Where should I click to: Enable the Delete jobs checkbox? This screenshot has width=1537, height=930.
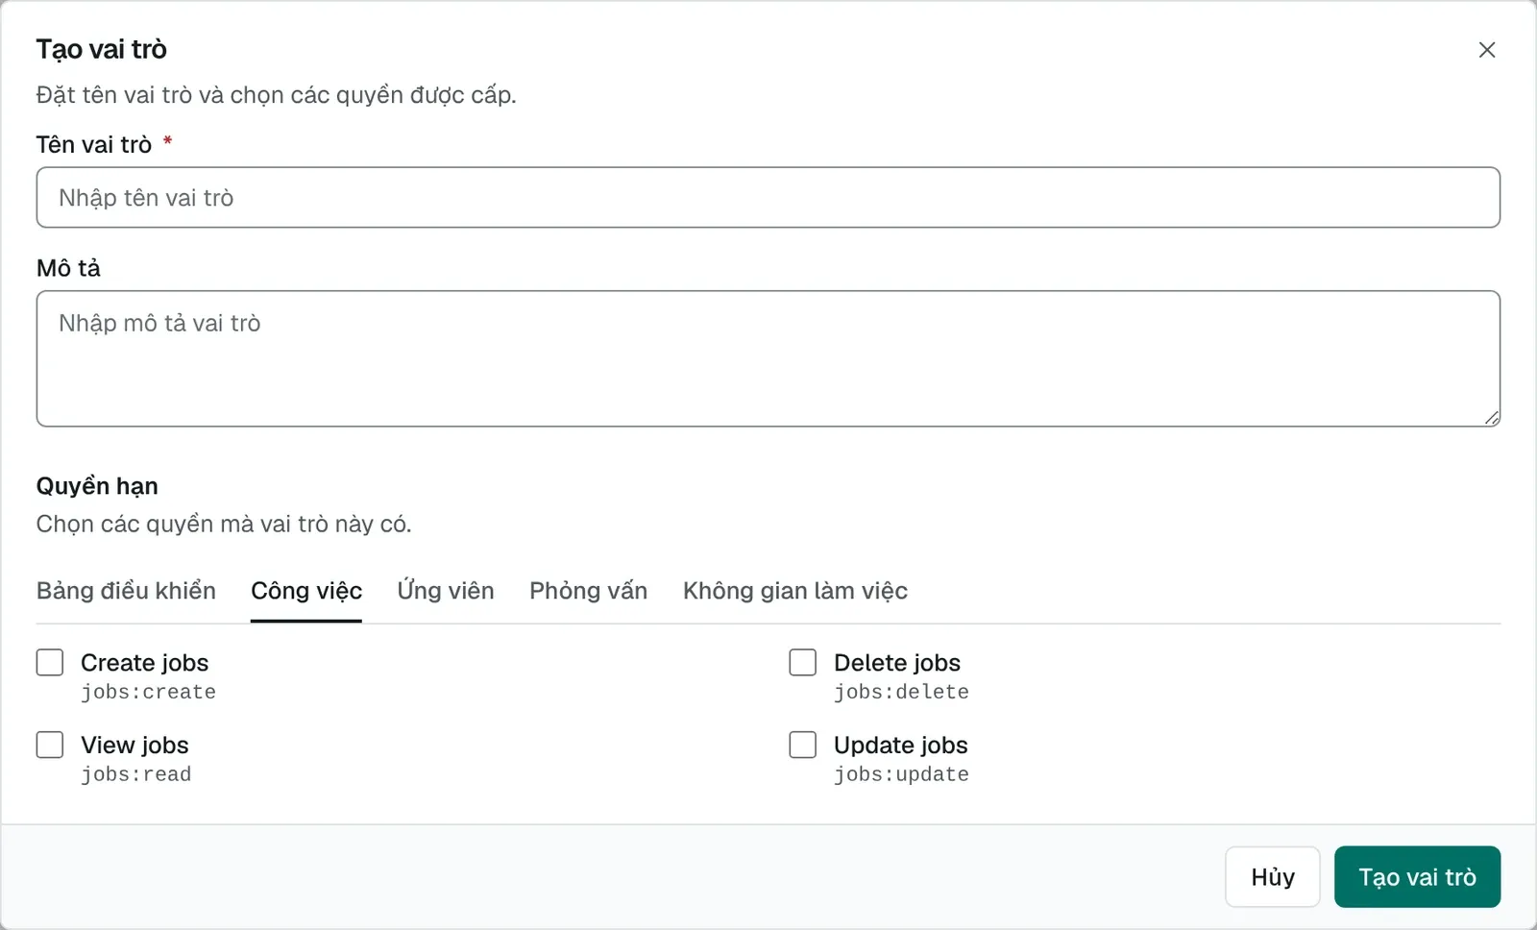(x=803, y=663)
